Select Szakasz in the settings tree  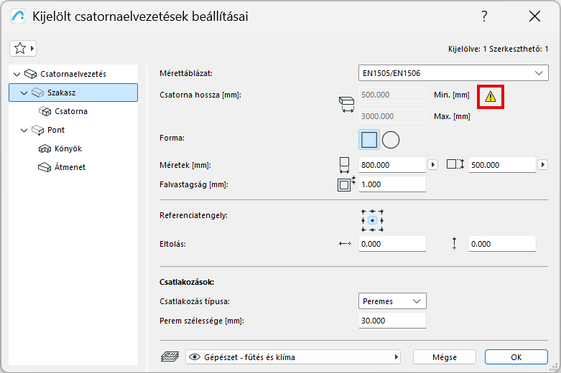[61, 93]
